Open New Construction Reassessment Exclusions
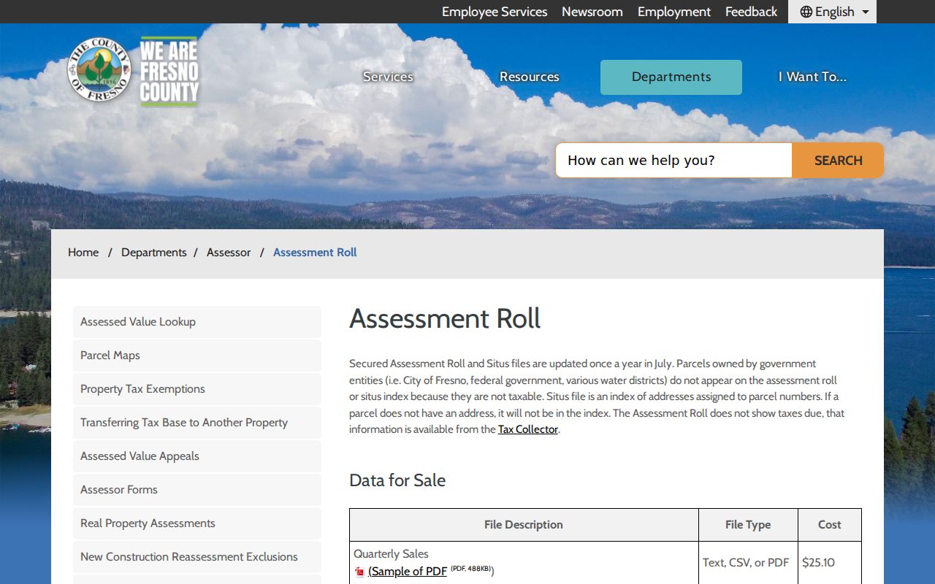 197,557
